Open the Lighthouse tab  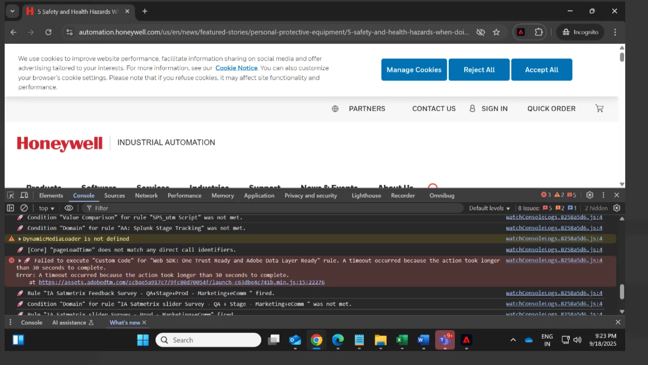point(366,195)
